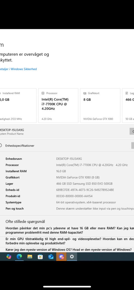Launch Microsoft Edge from the taskbar
Viewport: 134px width, 290px height.
pyautogui.click(x=19, y=256)
